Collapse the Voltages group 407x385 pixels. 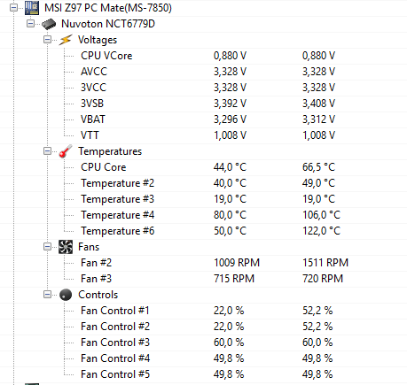[x=47, y=40]
